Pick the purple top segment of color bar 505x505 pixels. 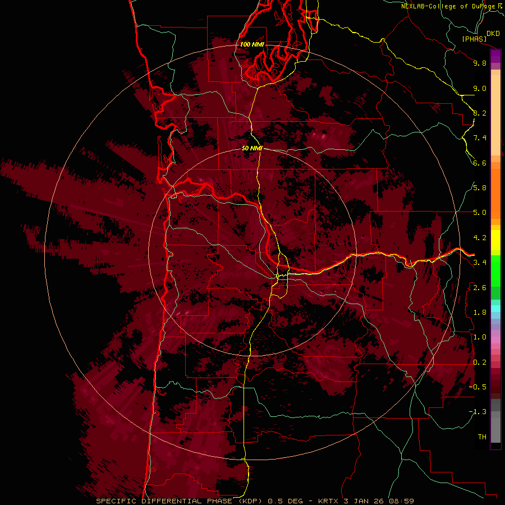coord(495,56)
